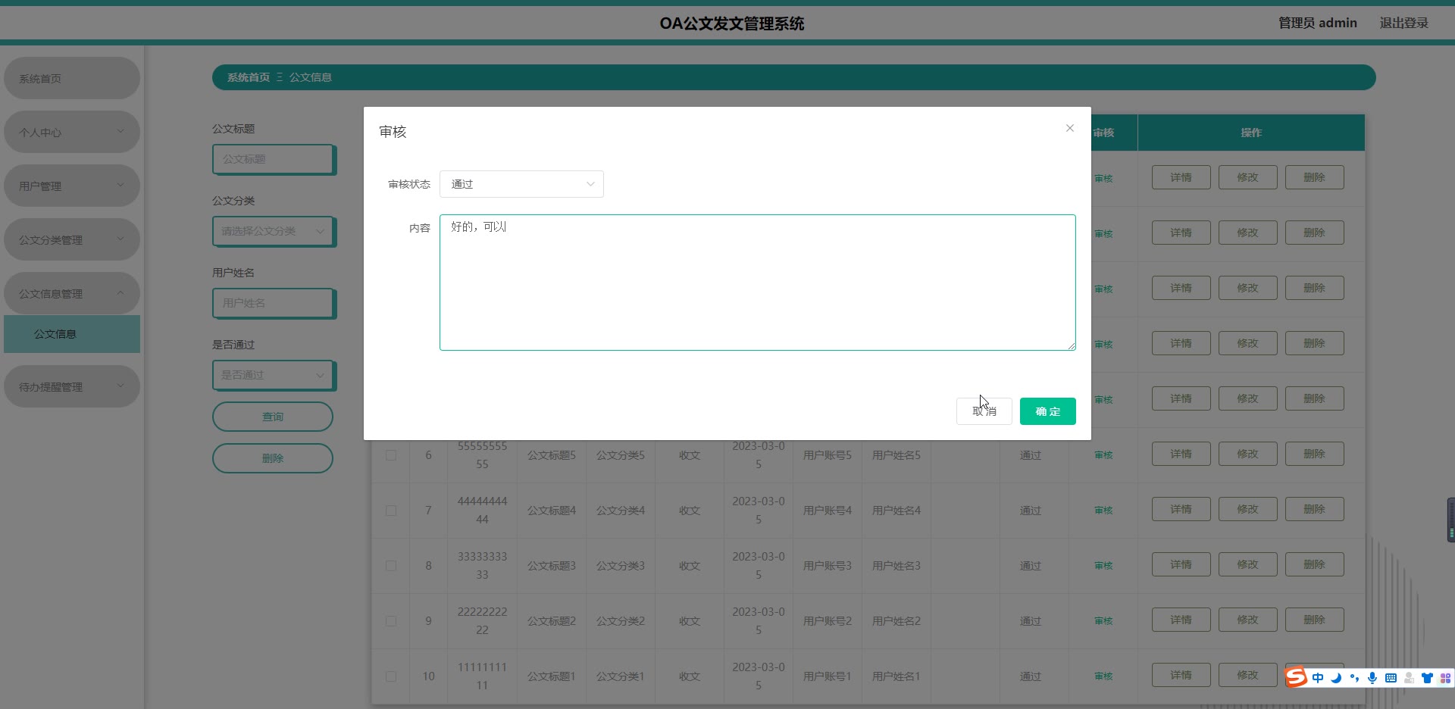Click the microphone voice input icon
Screen dimensions: 1455x709
point(1372,678)
